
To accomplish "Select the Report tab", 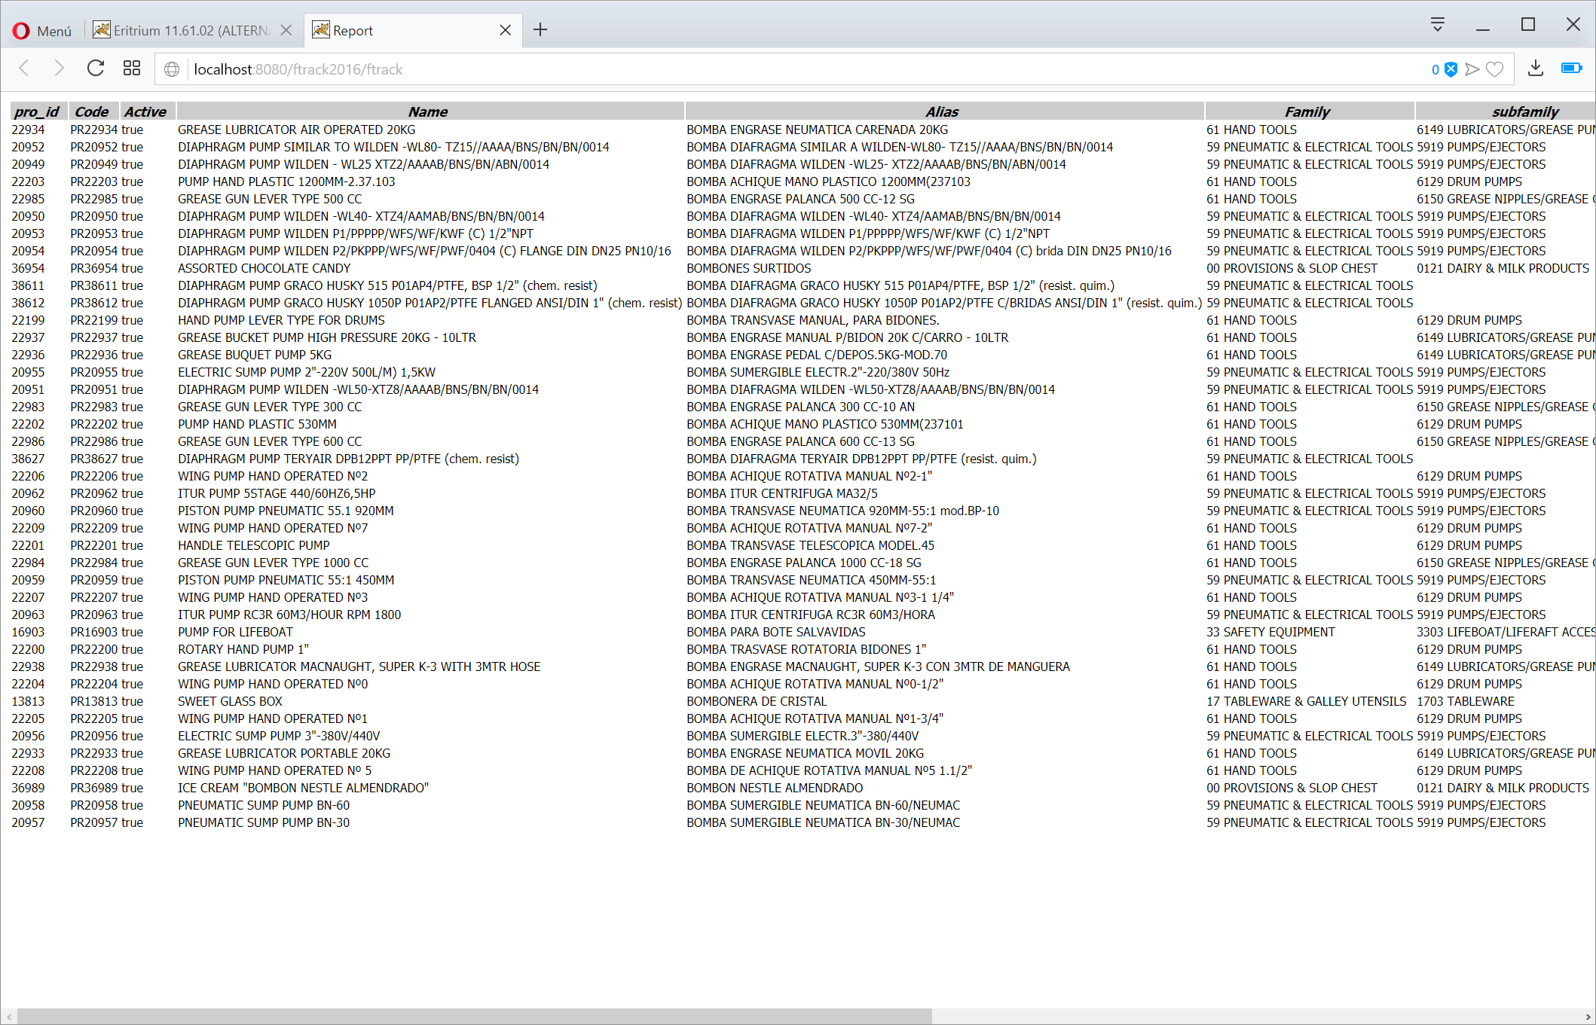I will tap(413, 30).
